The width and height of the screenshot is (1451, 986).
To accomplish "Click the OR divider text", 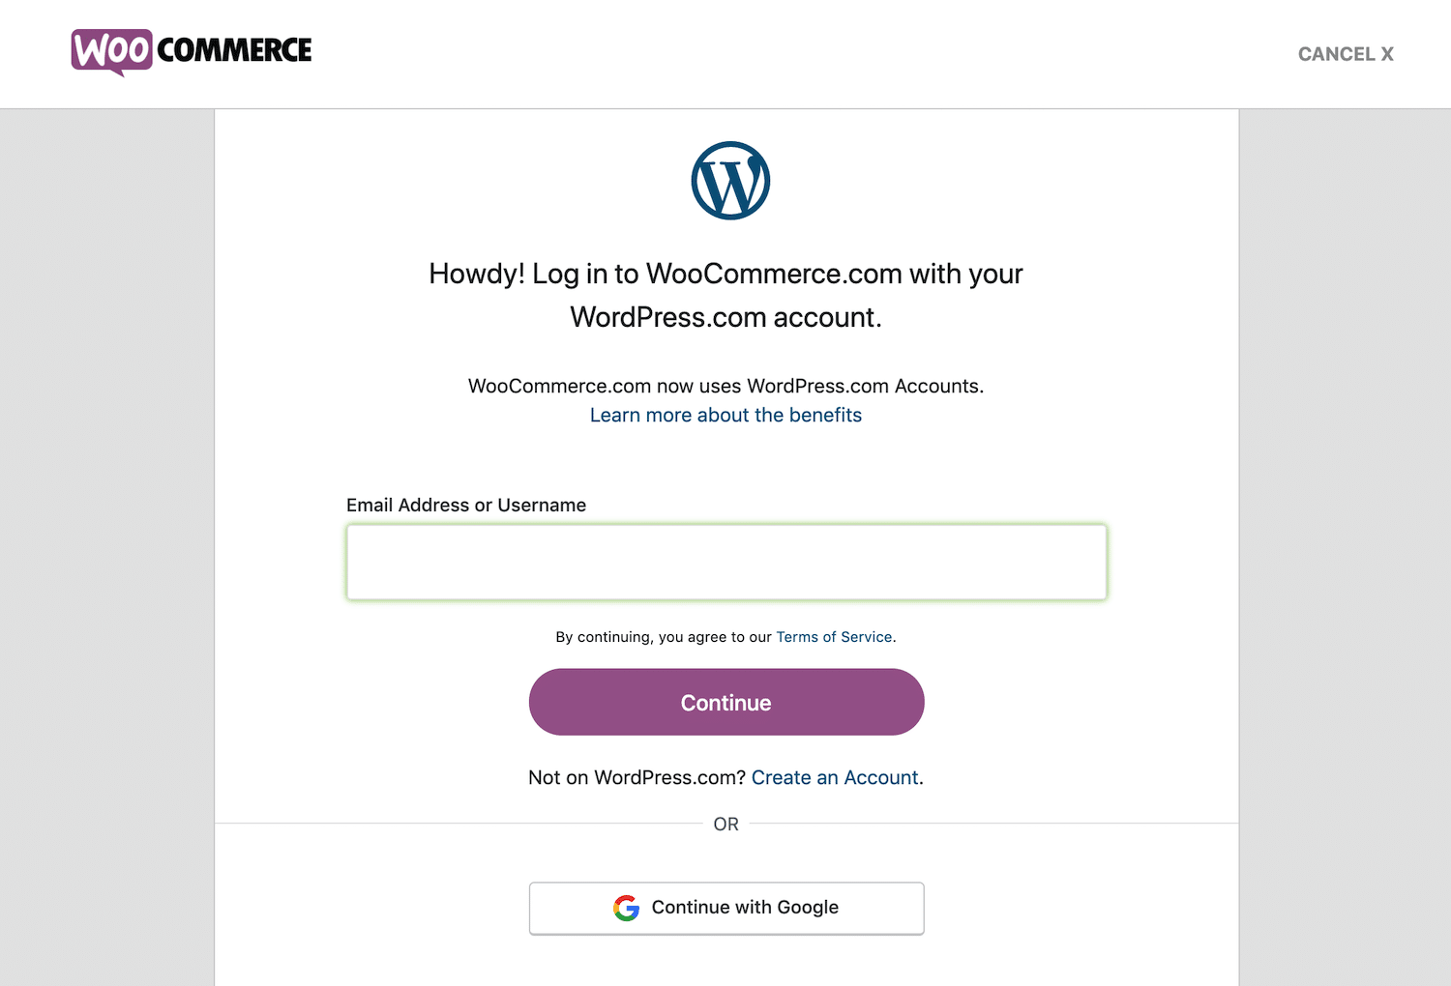I will click(x=725, y=824).
